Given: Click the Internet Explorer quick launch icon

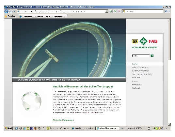Looking at the screenshot, I should coord(24,129).
